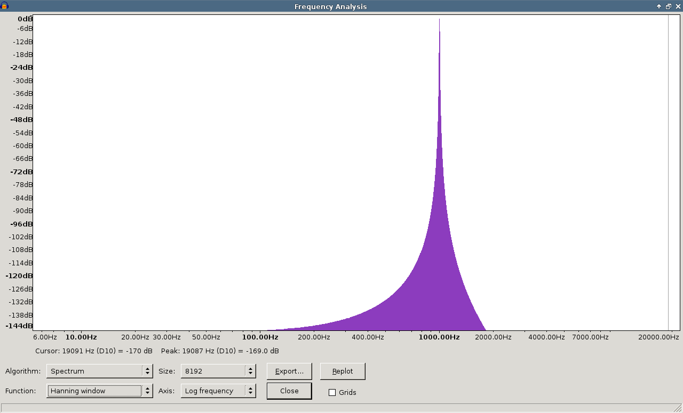Open the Axis dropdown showing Log frequency
Viewport: 683px width, 413px height.
point(218,391)
